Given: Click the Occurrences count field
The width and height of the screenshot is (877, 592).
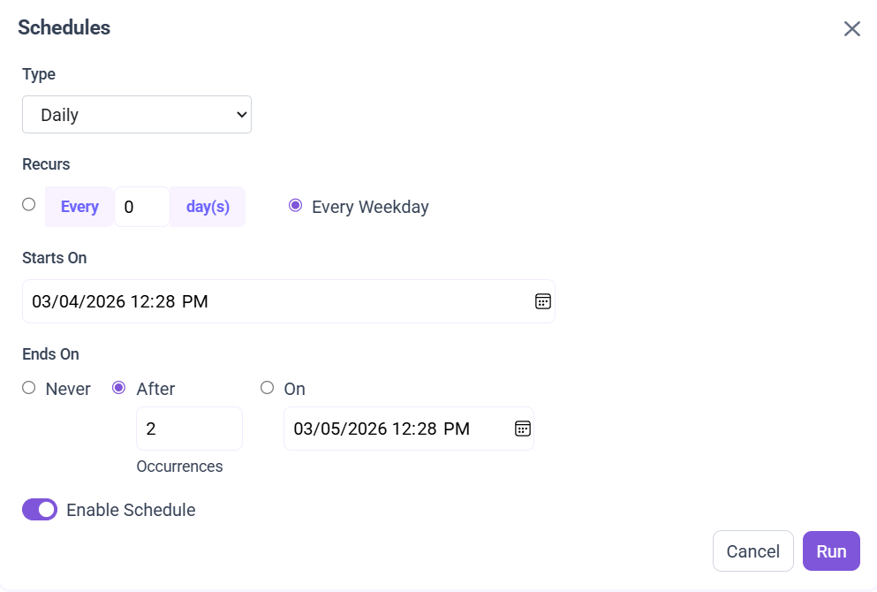Looking at the screenshot, I should click(189, 429).
